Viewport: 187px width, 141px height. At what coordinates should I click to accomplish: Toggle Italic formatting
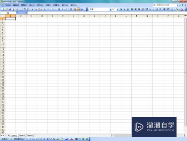125,9
